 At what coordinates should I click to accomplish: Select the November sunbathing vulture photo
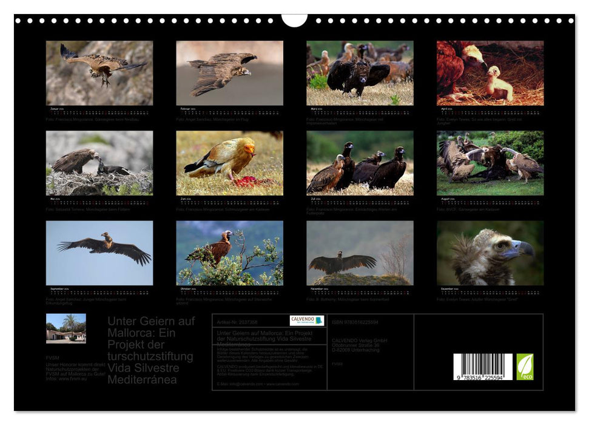(360, 253)
